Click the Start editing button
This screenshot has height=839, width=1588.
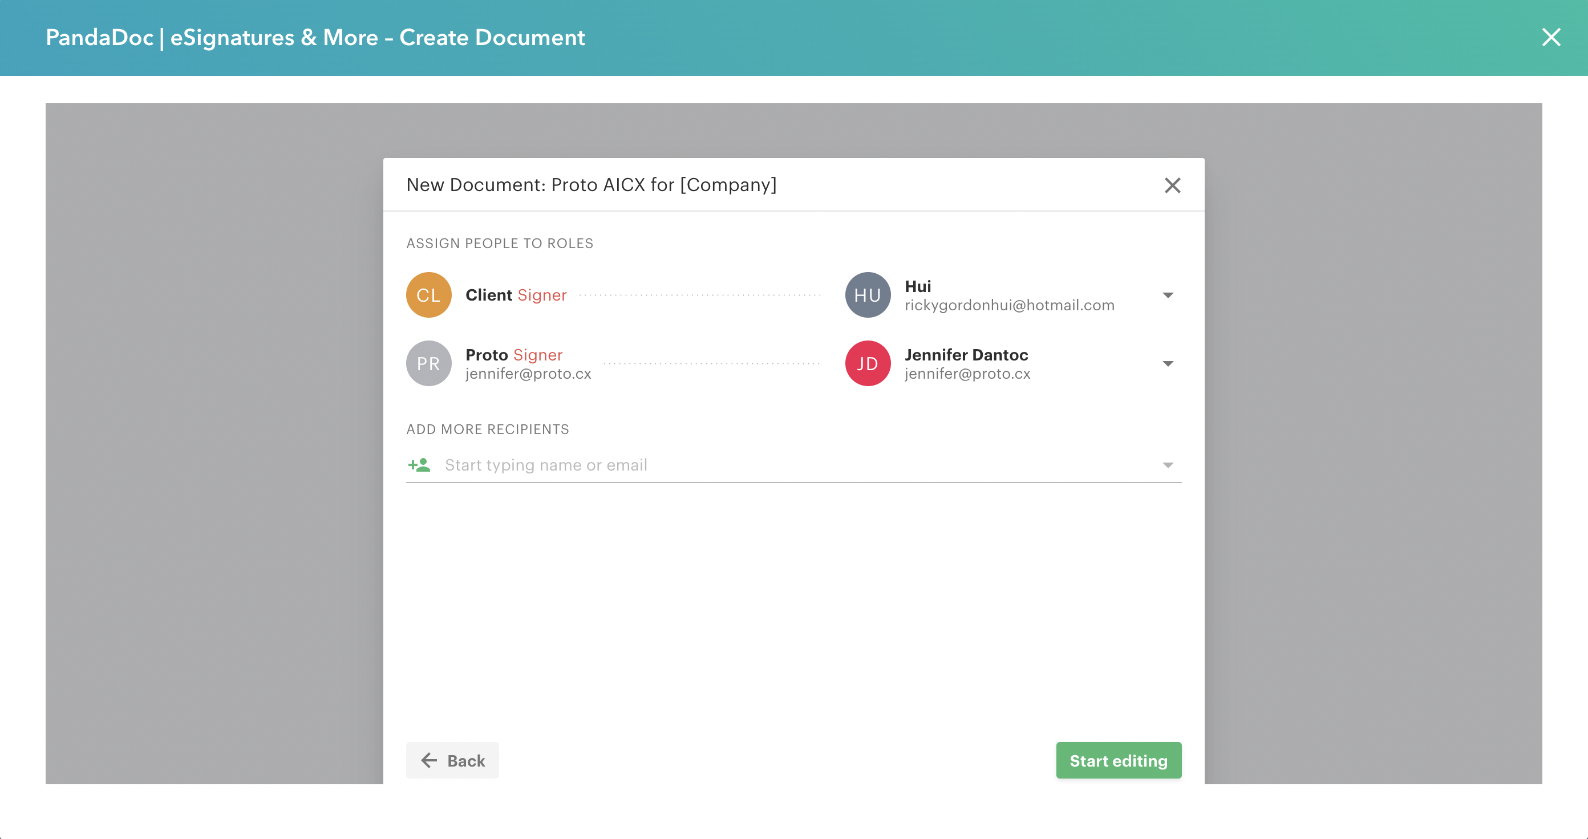click(x=1118, y=760)
